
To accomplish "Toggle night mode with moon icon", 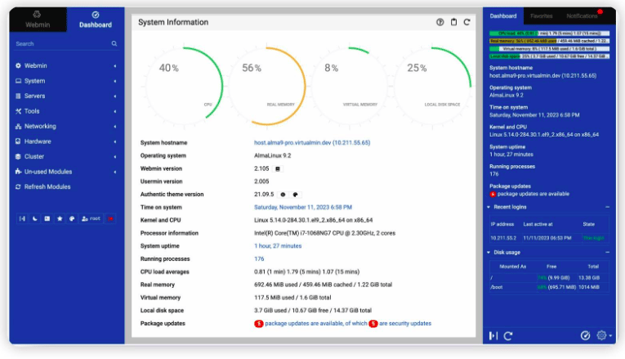I will [34, 218].
